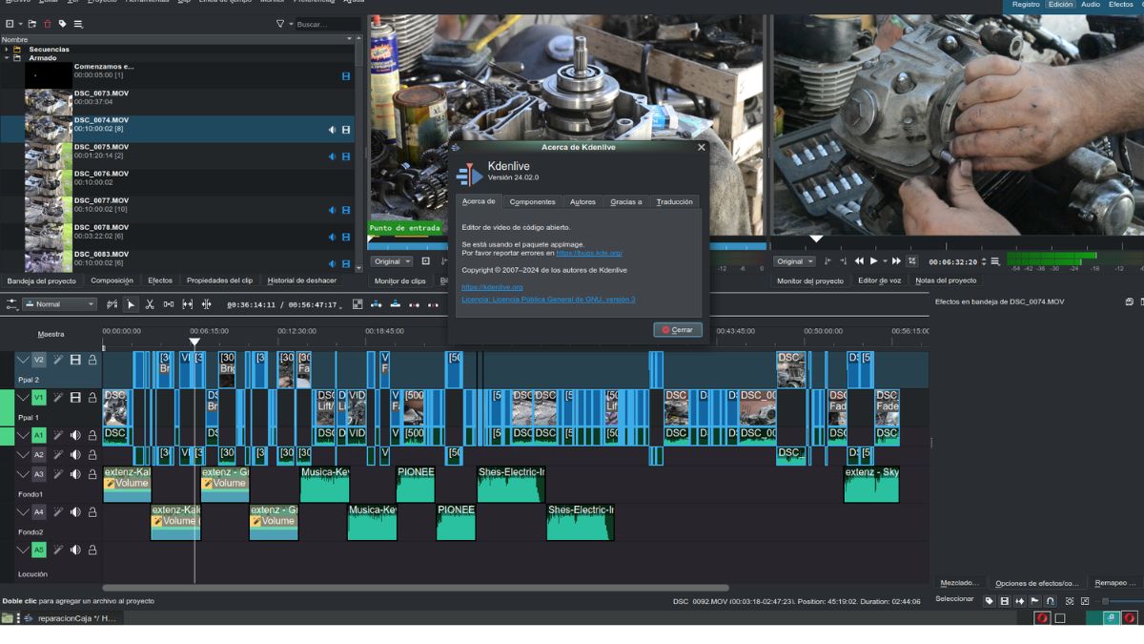Open the kdenlive.org link
This screenshot has height=644, width=1144.
point(492,287)
